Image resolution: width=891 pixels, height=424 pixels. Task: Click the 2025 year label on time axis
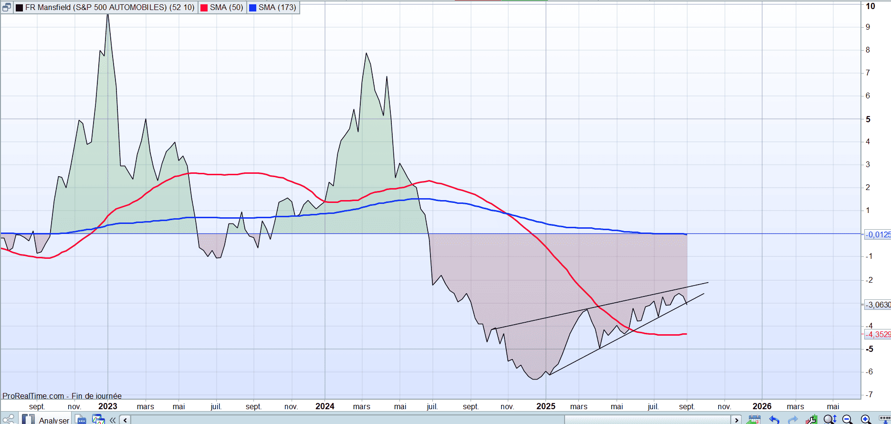(546, 406)
